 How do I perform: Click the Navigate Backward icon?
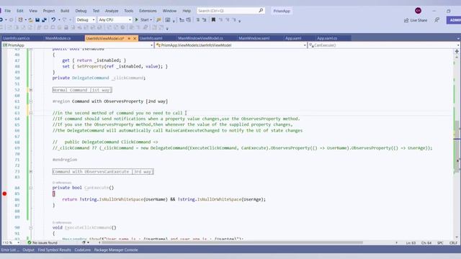[1, 20]
